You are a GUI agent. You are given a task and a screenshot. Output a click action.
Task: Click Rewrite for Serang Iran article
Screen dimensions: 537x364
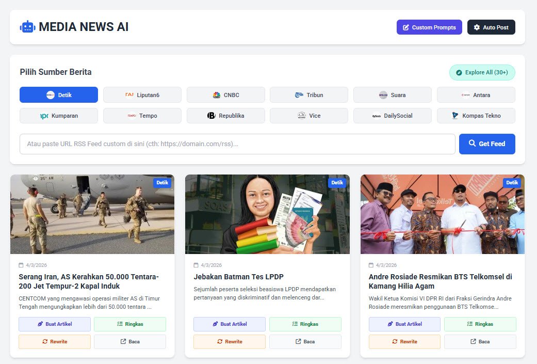pos(55,342)
